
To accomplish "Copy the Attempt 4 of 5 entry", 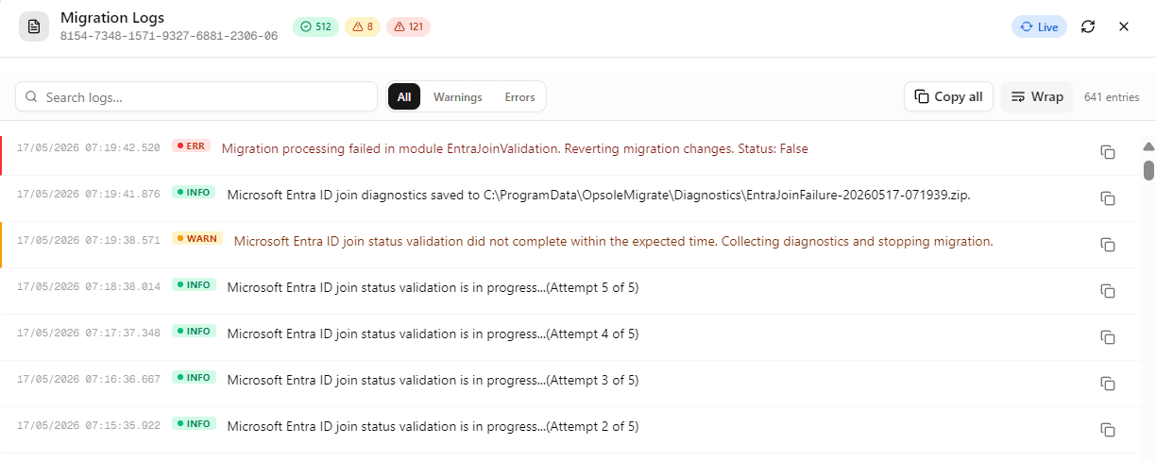I will point(1108,337).
